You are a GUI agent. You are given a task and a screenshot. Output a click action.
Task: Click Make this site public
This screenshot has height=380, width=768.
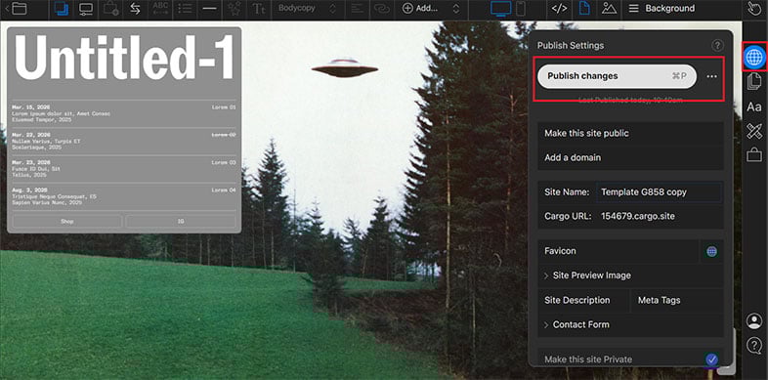pyautogui.click(x=630, y=133)
